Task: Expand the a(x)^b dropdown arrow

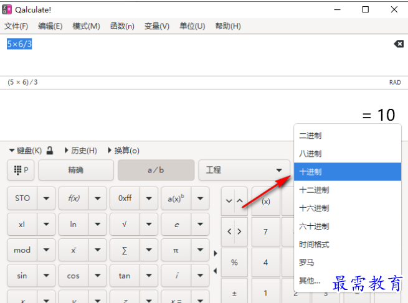Action: pos(200,198)
